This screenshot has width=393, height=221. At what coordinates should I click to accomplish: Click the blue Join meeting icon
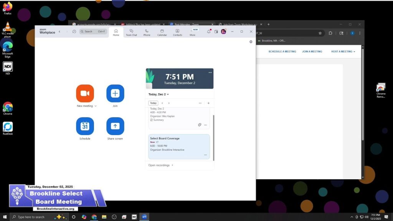pos(115,93)
